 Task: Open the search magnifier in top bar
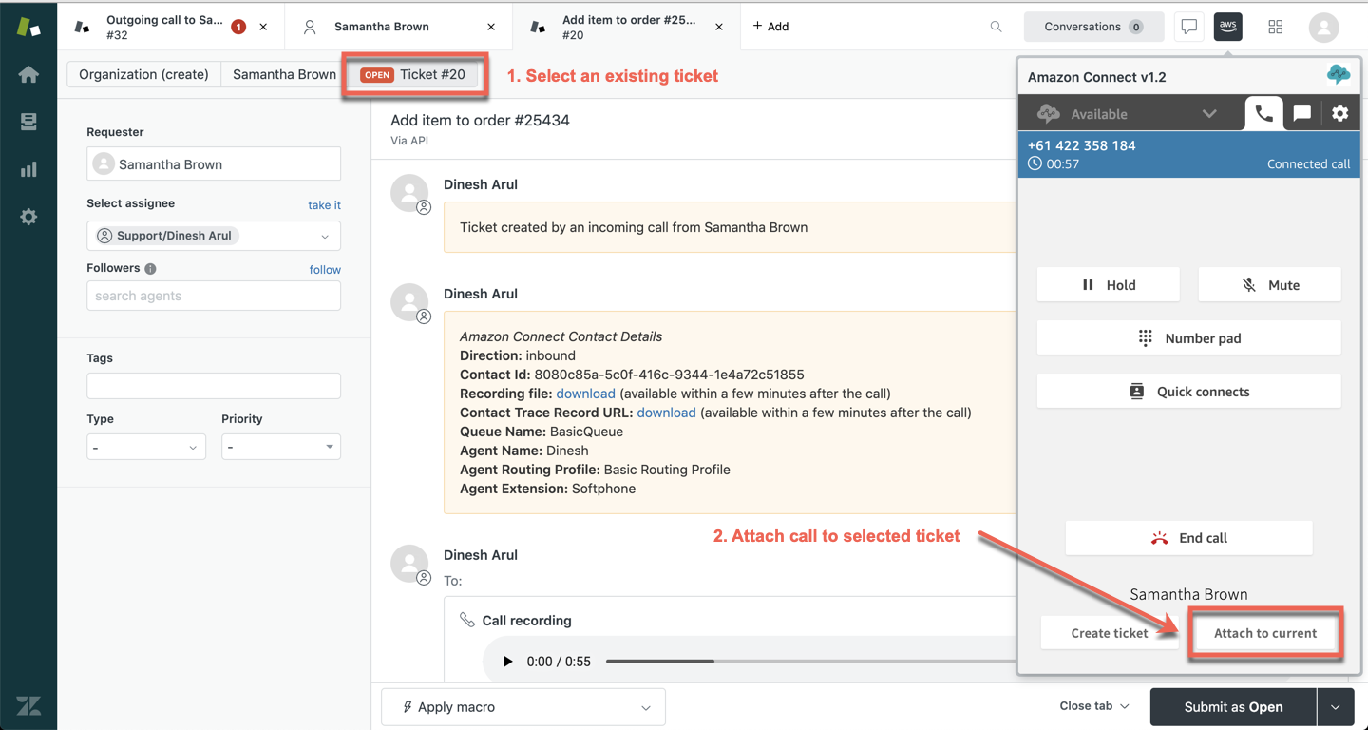tap(996, 27)
